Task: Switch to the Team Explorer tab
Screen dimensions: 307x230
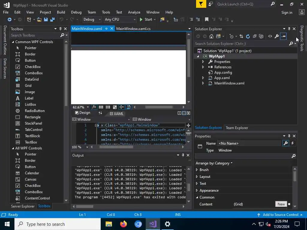Action: click(237, 128)
